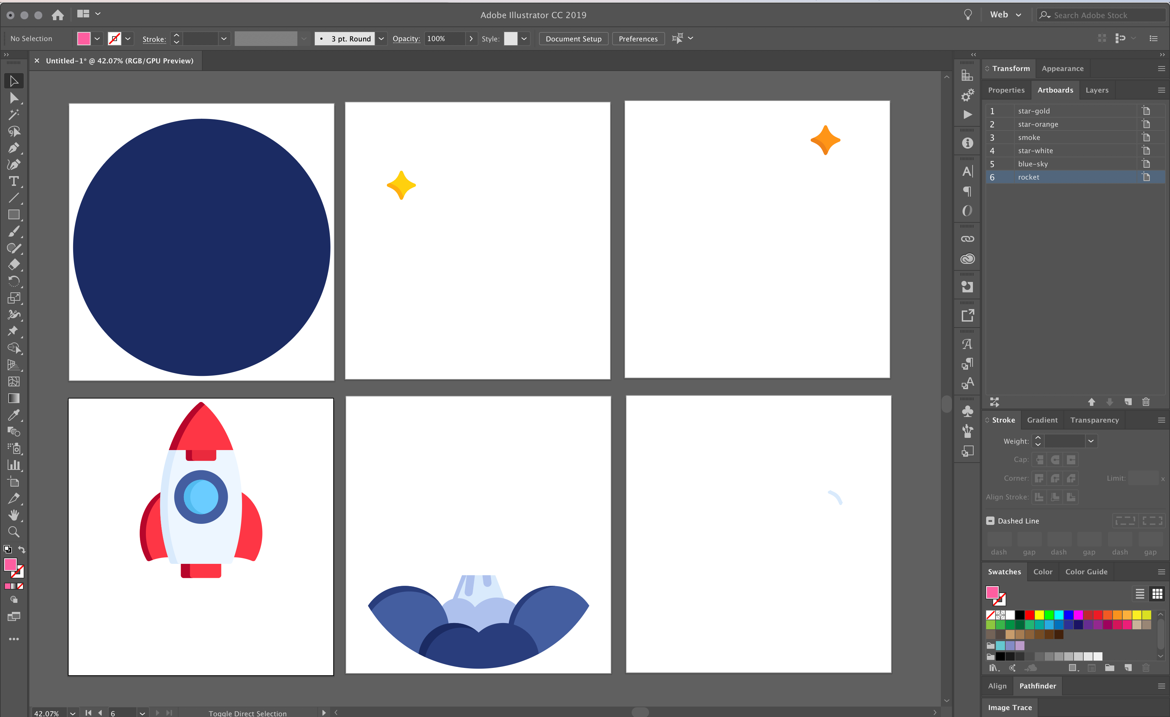Select the Eyedropper tool
The height and width of the screenshot is (717, 1170).
pos(14,415)
